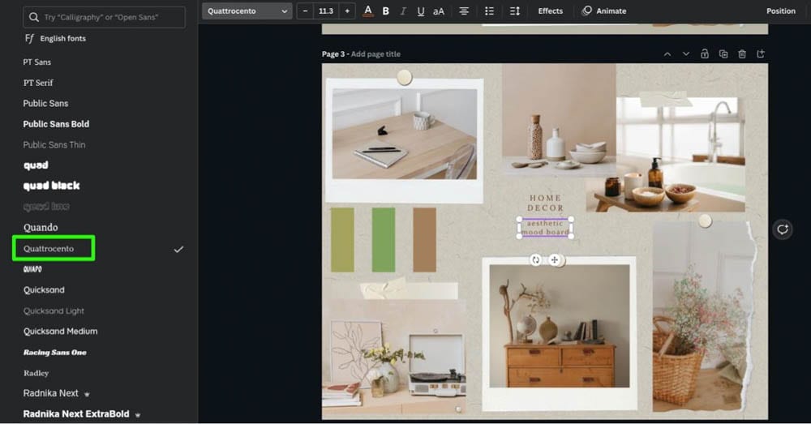Toggle italic formatting
The height and width of the screenshot is (424, 811).
click(x=403, y=11)
